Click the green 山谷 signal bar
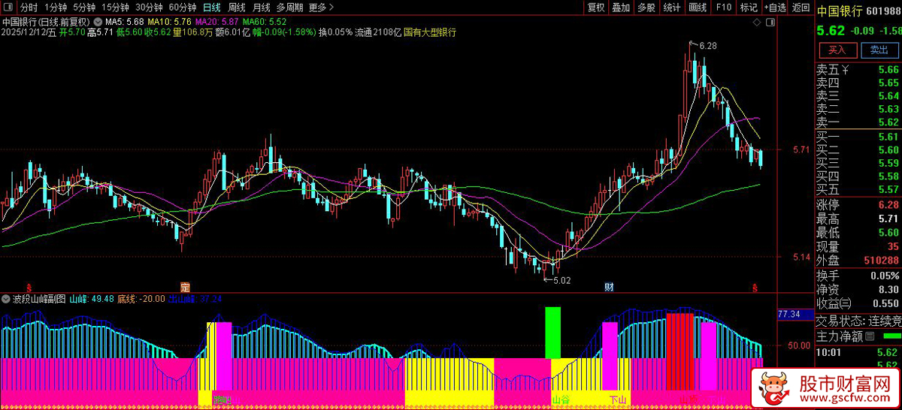 pyautogui.click(x=553, y=333)
